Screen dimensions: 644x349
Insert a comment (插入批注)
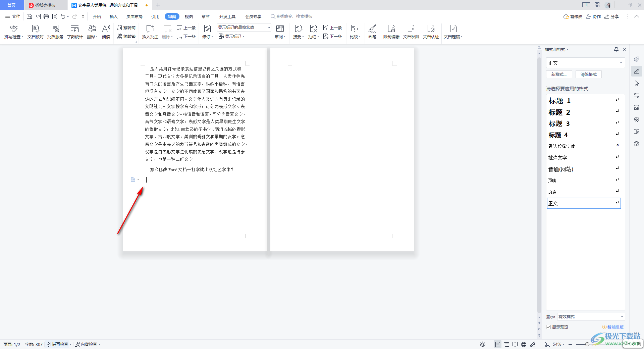coord(150,32)
